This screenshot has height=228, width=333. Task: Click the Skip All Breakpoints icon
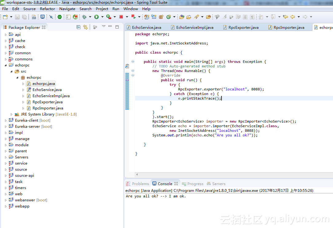[x=51, y=17]
